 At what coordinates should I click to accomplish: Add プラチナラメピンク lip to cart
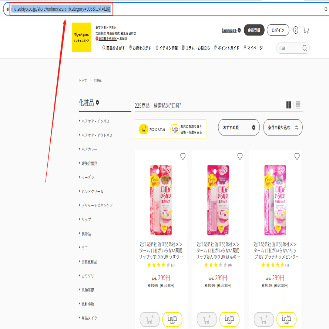[x=264, y=319]
